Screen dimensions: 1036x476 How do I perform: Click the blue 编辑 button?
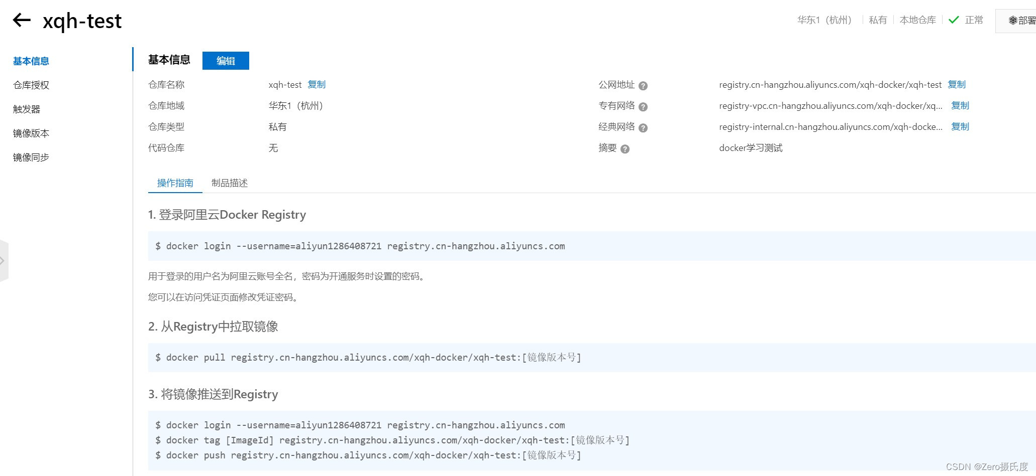226,61
